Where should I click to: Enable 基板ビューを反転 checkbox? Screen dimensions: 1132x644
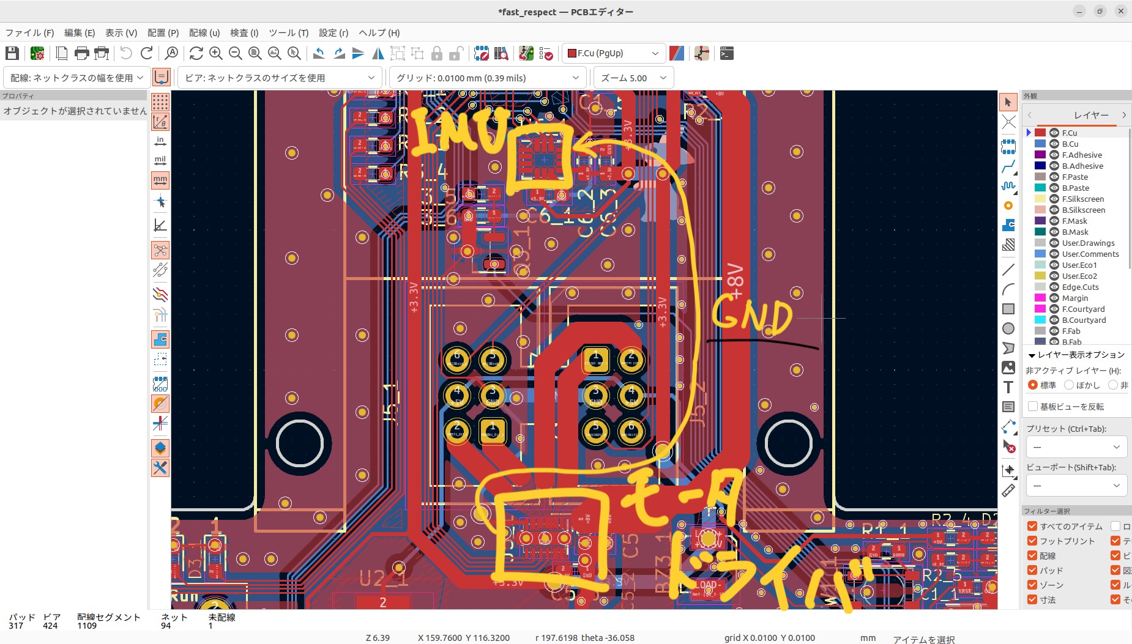[x=1033, y=407]
